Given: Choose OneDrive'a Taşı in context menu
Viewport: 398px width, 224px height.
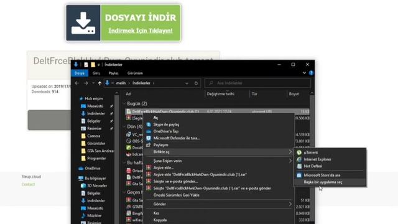Looking at the screenshot, I should [166, 131].
